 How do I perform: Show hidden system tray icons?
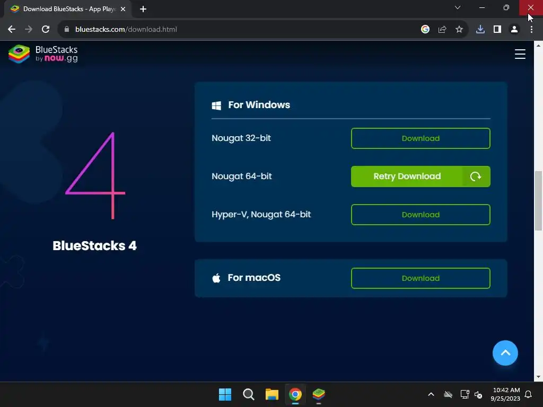[431, 394]
